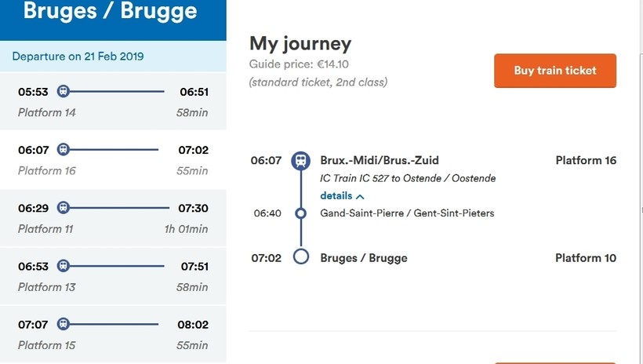Collapse the journey details link
The width and height of the screenshot is (643, 364).
[336, 195]
